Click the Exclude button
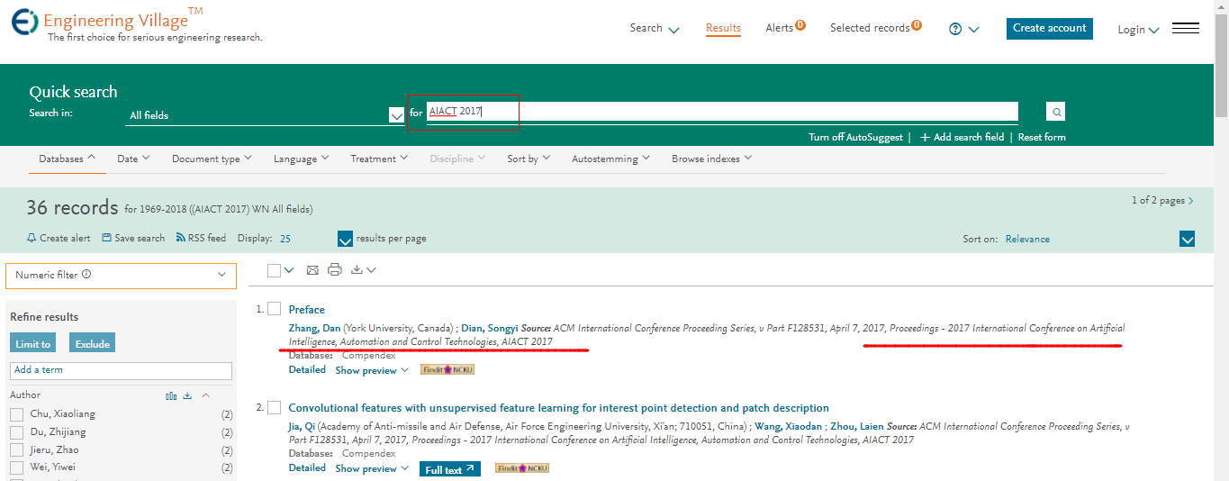The width and height of the screenshot is (1229, 481). tap(92, 343)
